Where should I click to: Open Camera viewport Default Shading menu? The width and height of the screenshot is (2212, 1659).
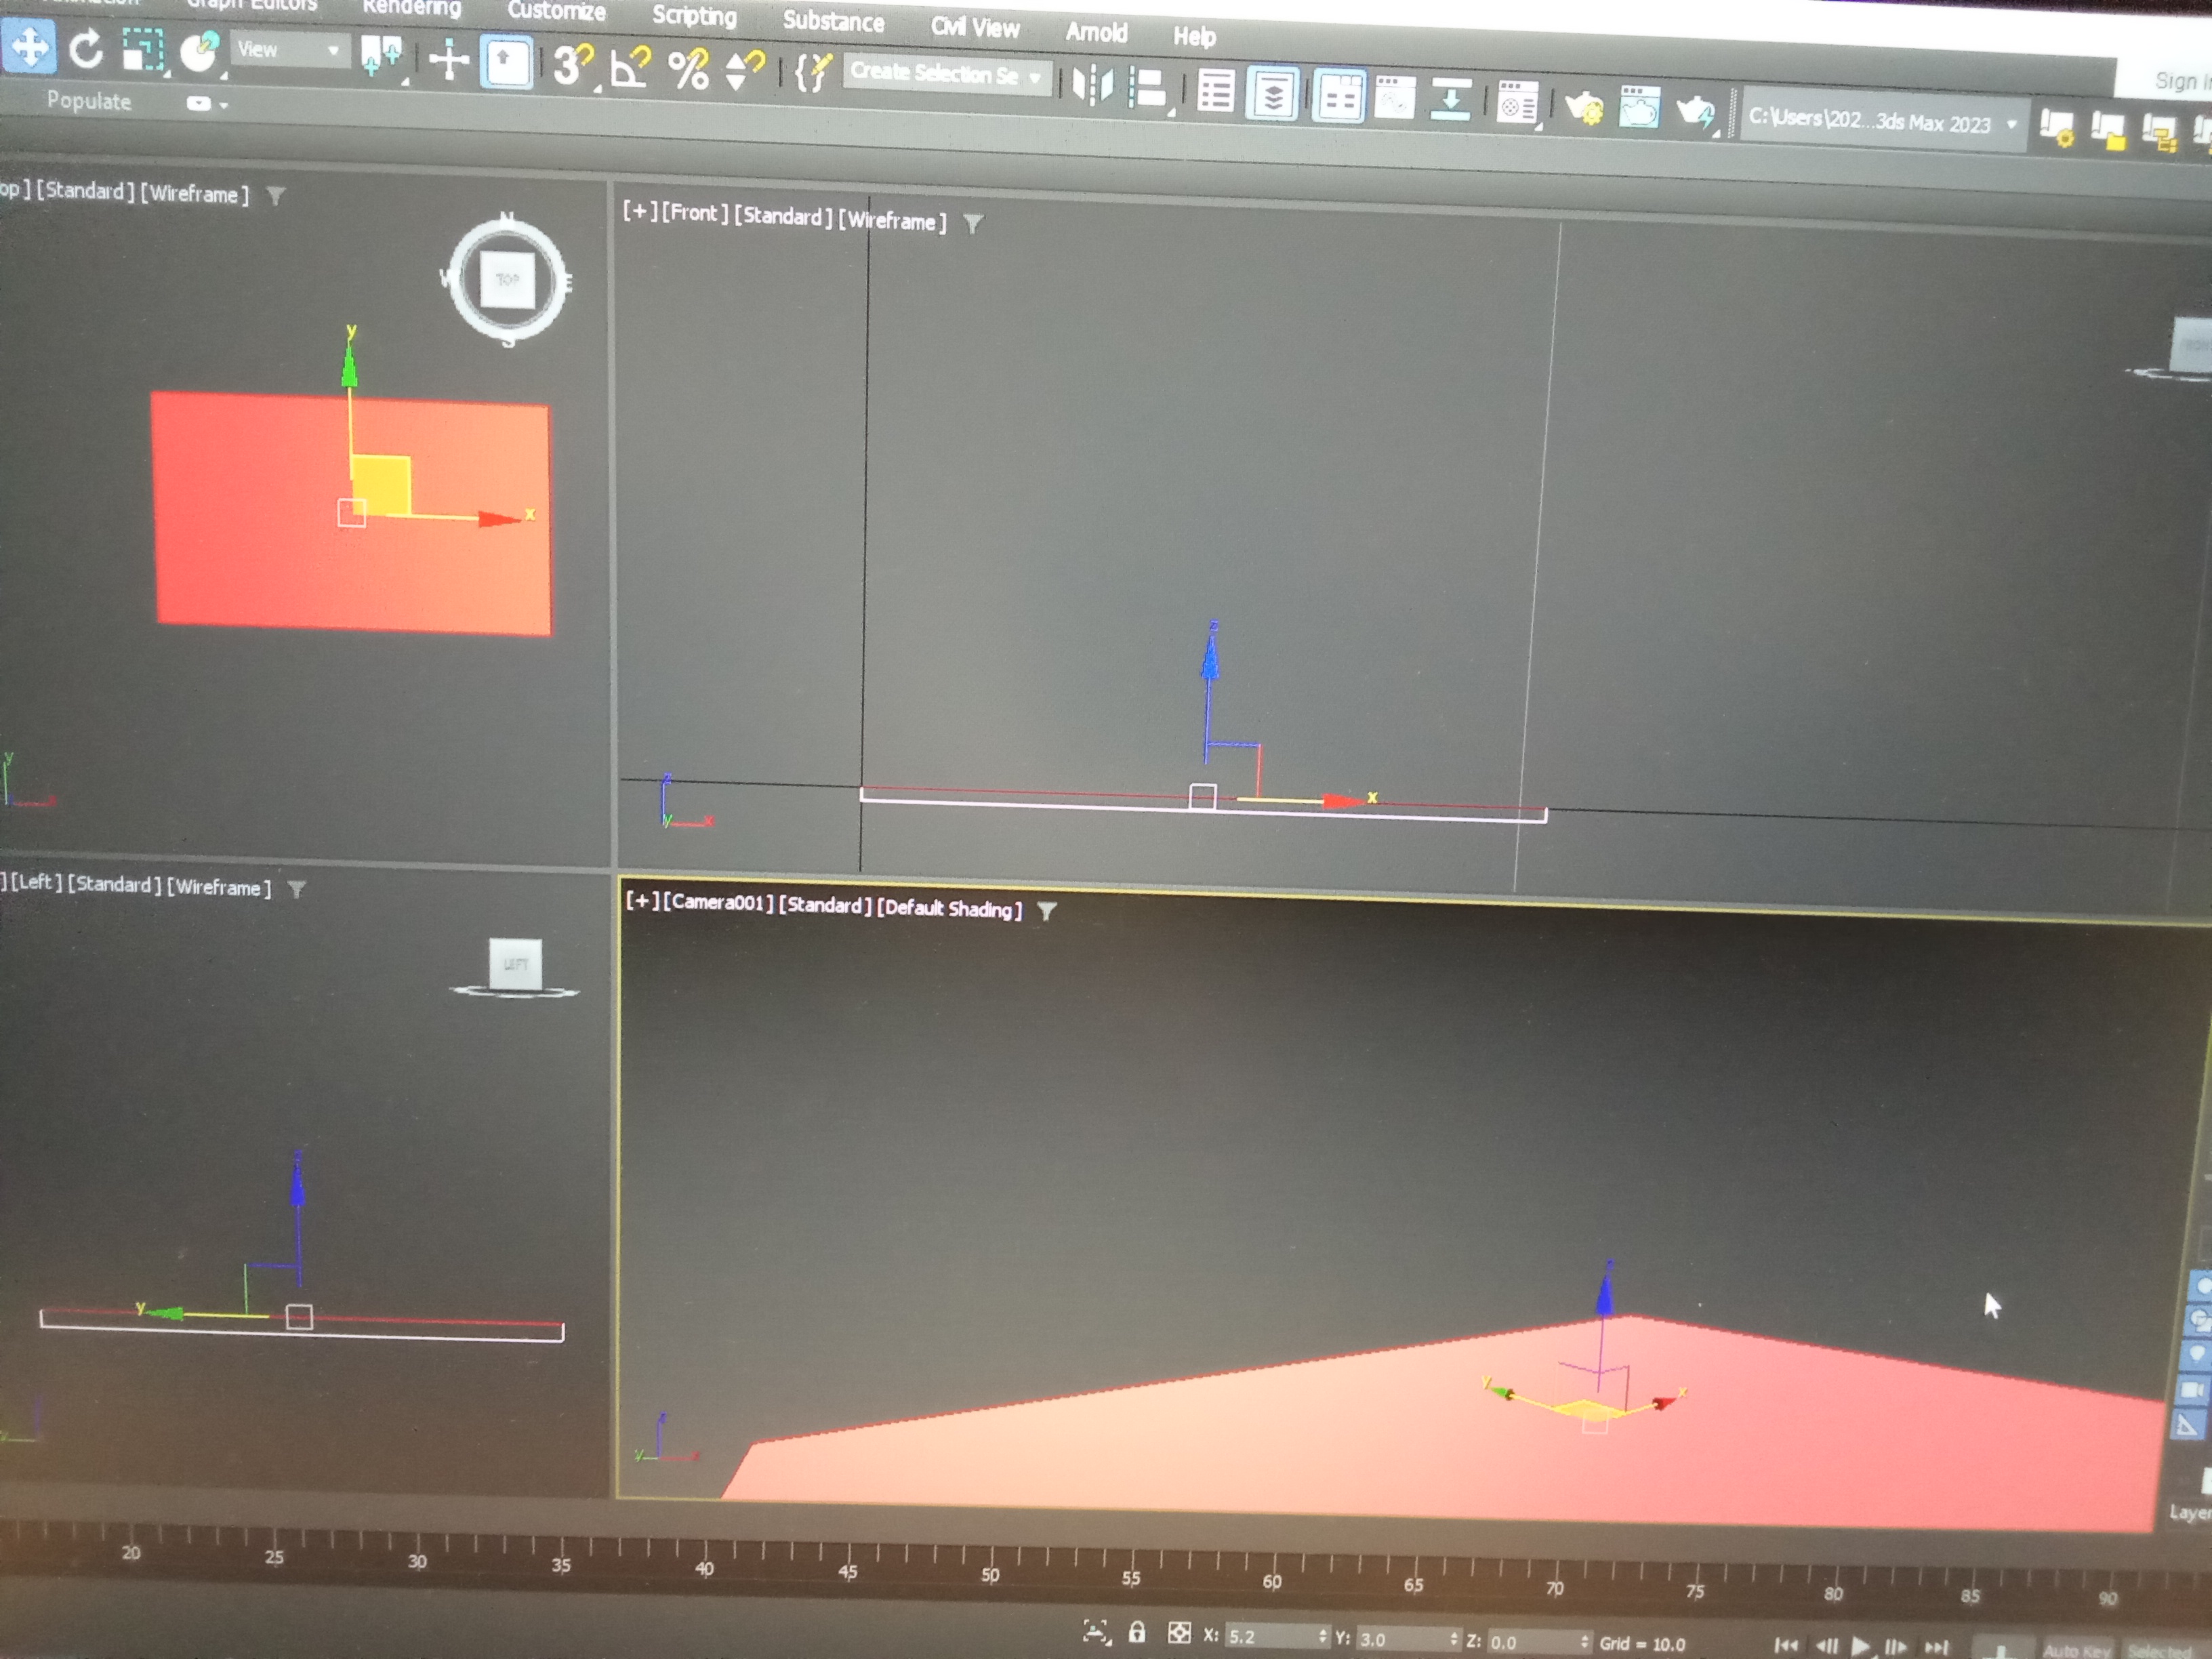pos(949,908)
